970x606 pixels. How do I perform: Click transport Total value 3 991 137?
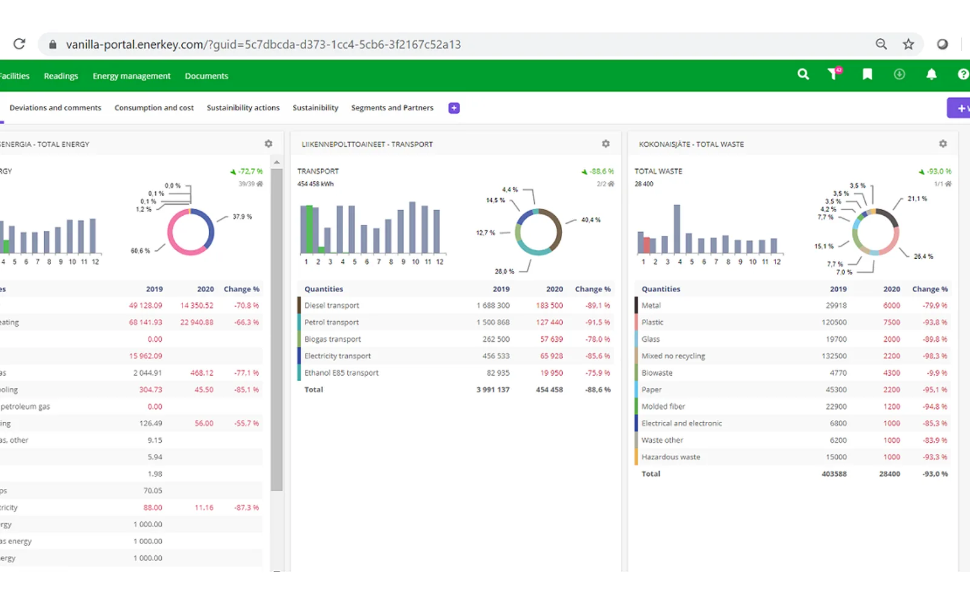pyautogui.click(x=493, y=390)
